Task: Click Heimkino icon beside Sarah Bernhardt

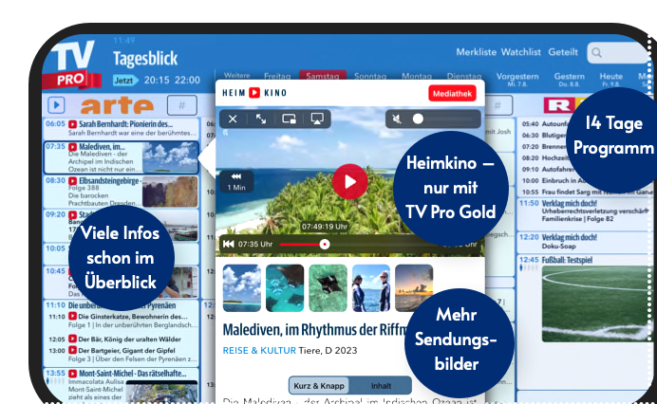Action: (73, 124)
